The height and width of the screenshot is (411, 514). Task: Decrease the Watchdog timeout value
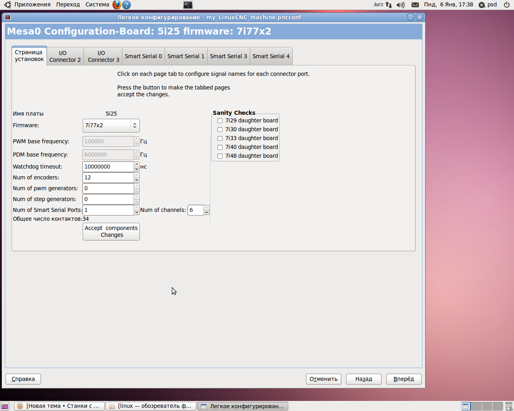tap(137, 169)
